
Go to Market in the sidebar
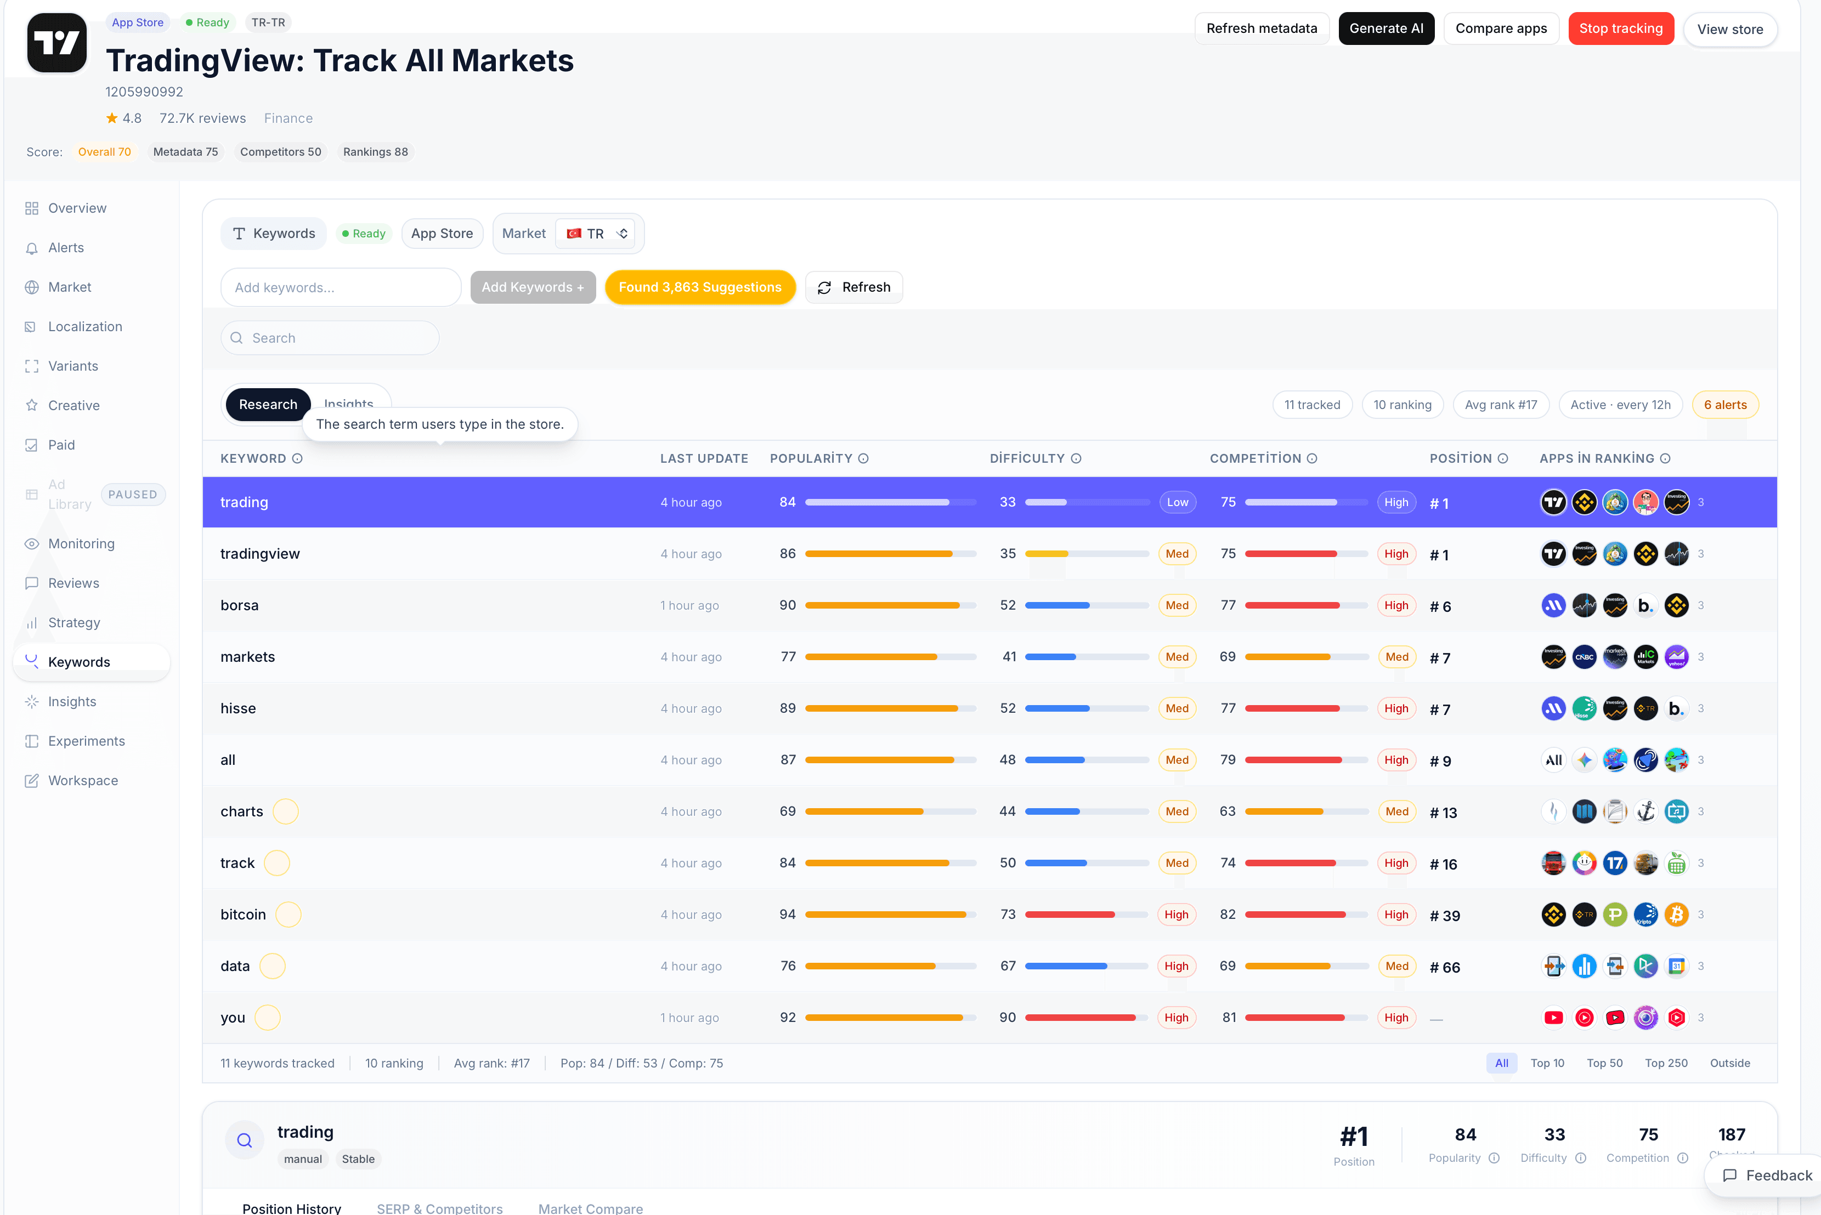69,287
